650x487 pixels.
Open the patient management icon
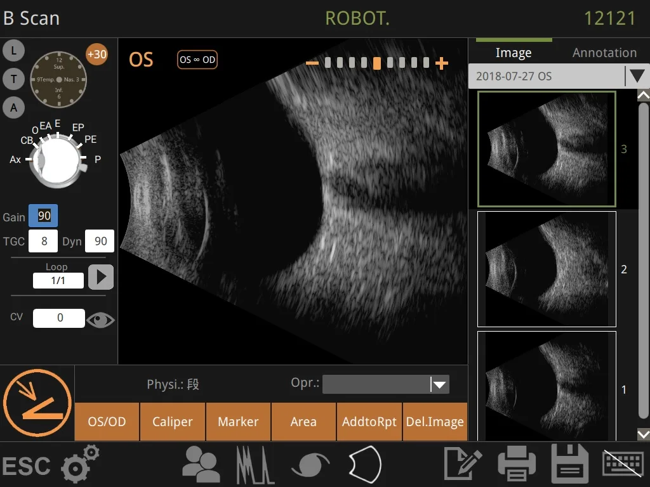point(201,465)
